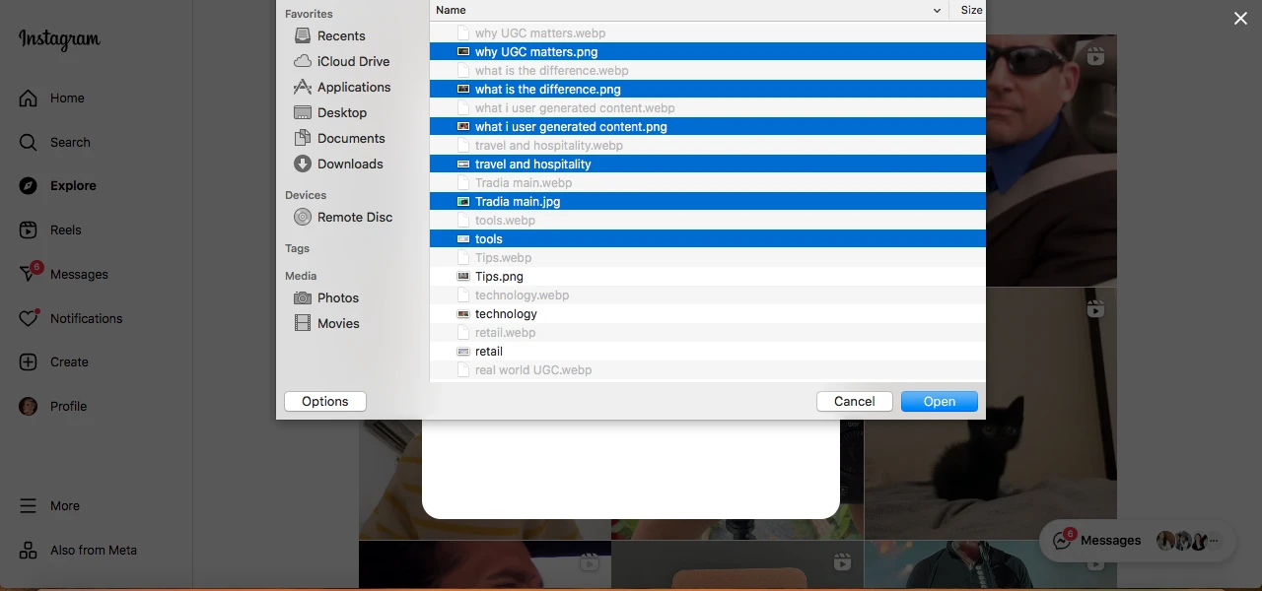Click greyed-out why UGC matters.webp row
This screenshot has height=591, width=1262.
[707, 33]
